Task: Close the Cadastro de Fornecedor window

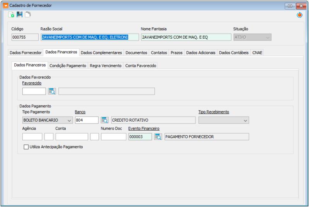Action: pos(301,6)
